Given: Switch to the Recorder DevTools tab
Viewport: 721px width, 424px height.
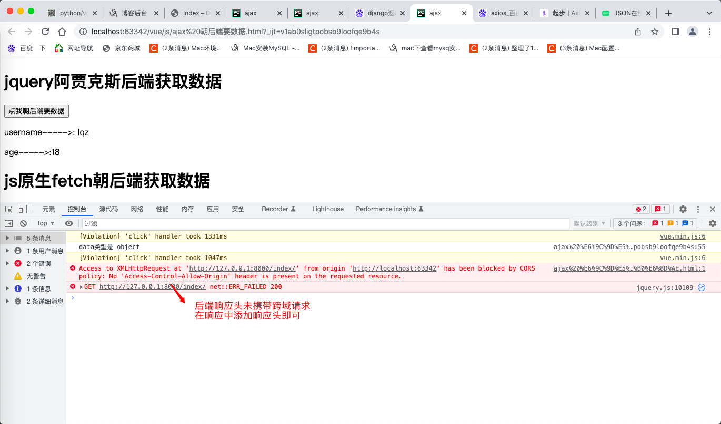Looking at the screenshot, I should point(278,209).
